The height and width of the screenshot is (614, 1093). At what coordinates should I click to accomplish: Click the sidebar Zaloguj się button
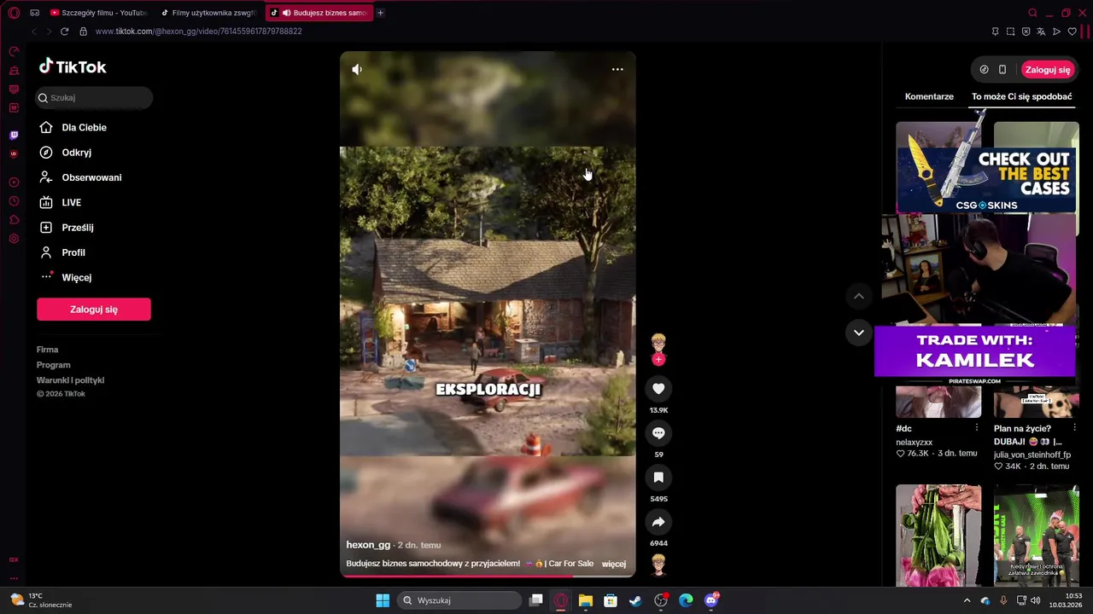coord(94,310)
